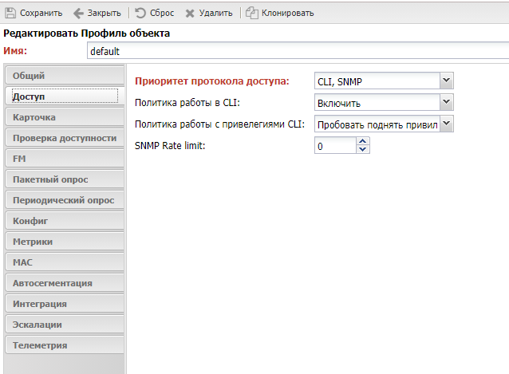The height and width of the screenshot is (374, 509).
Task: Decrease SNMP Rate limit with down arrow
Action: (x=363, y=149)
